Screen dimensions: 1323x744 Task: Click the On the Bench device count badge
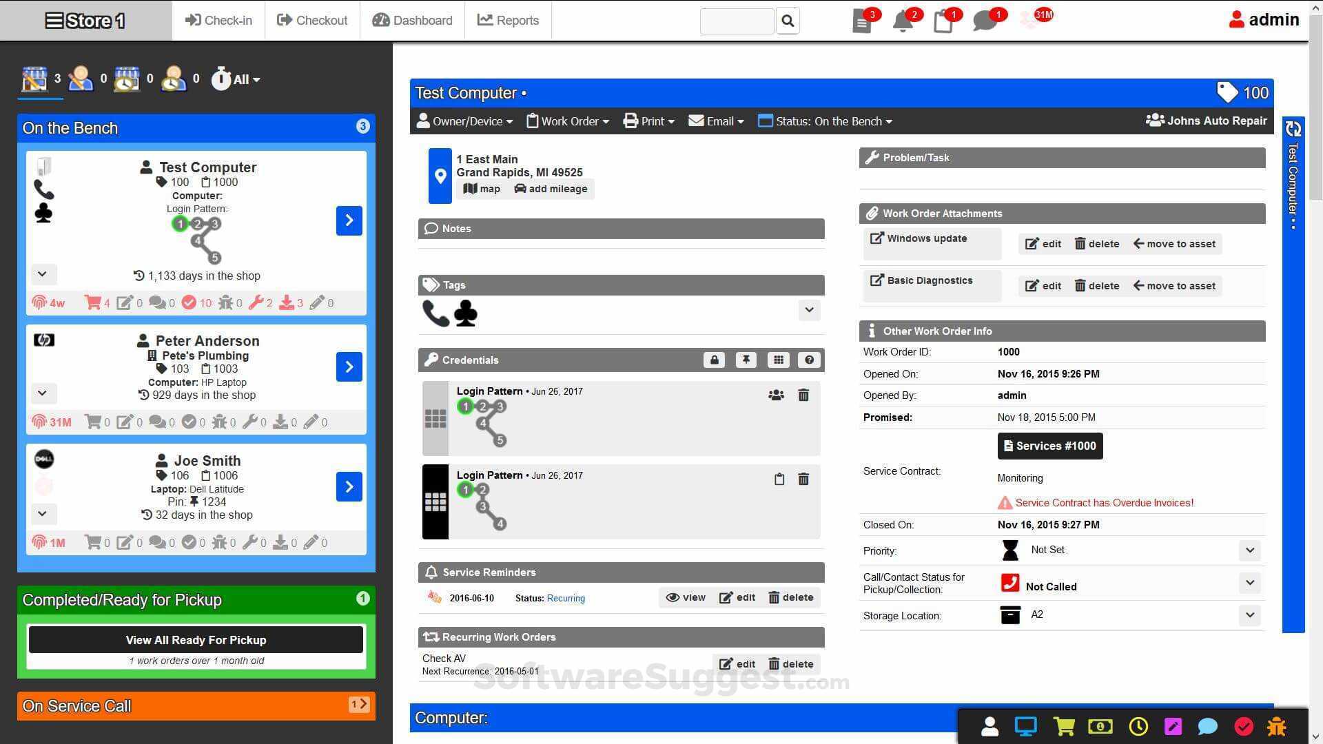[x=363, y=127]
